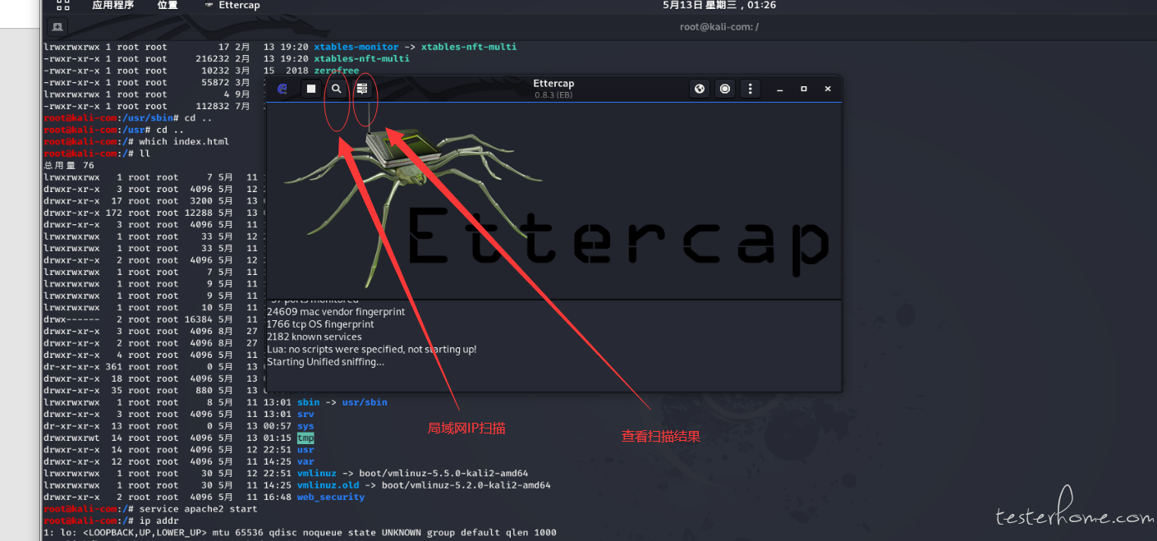Click the terminal title root@kali-com: /
Screen dimensions: 1157x541
719,27
